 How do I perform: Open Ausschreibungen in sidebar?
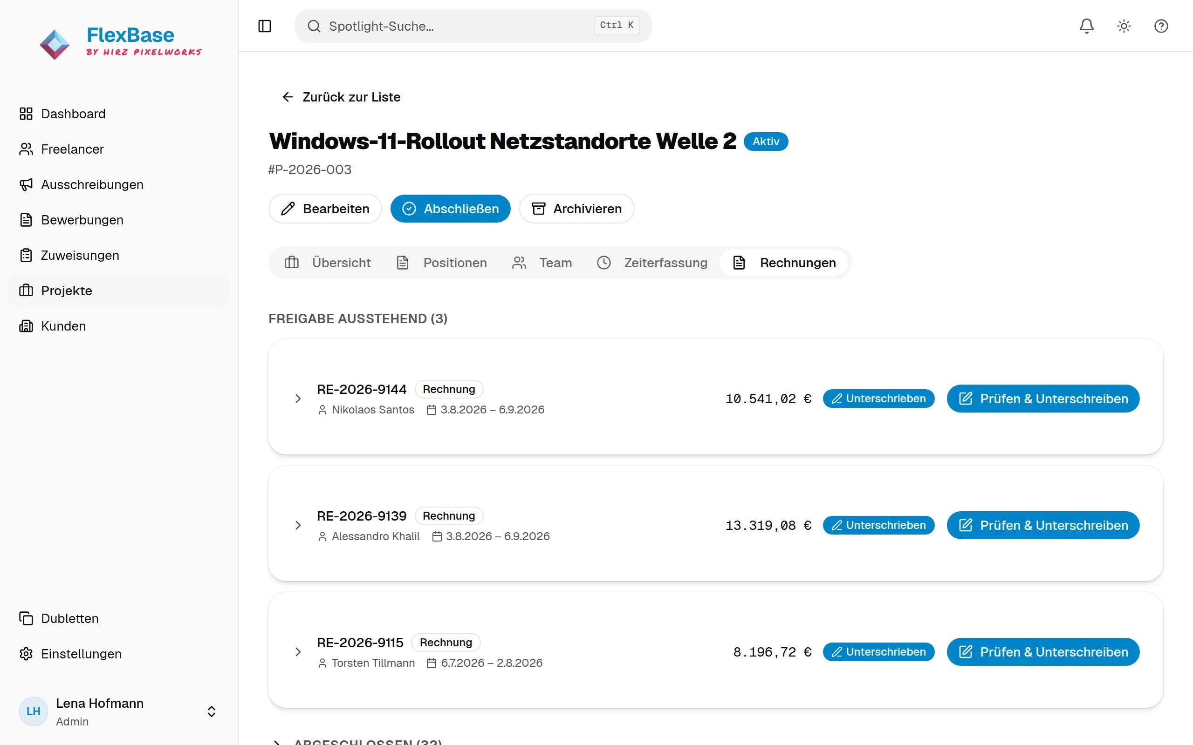click(x=119, y=185)
